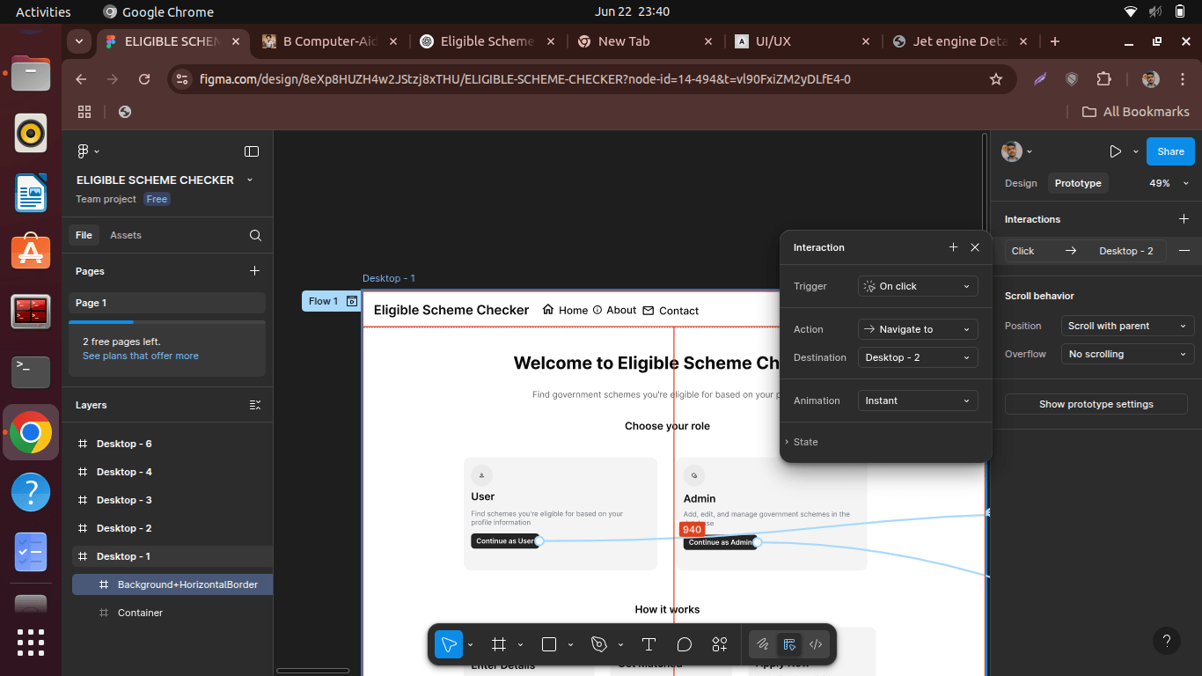Viewport: 1202px width, 676px height.
Task: Select the Pen tool
Action: click(x=599, y=644)
